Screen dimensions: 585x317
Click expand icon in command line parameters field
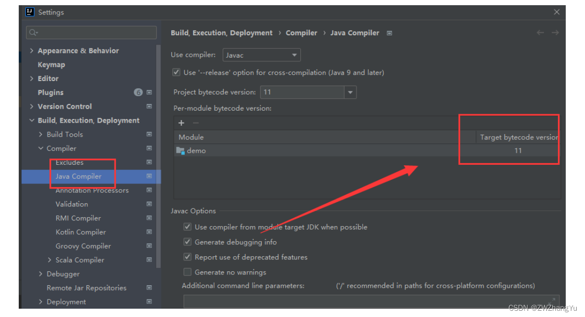pos(552,300)
